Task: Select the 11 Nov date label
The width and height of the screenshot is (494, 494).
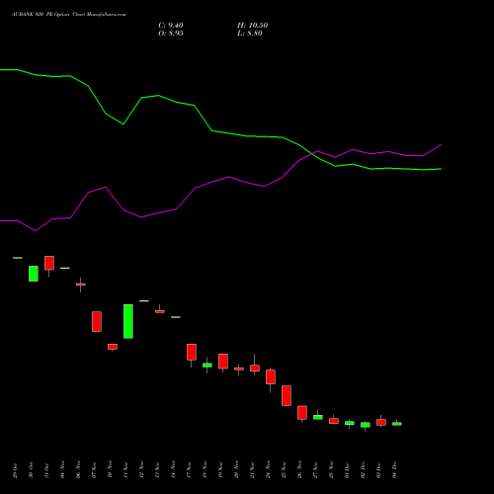Action: click(125, 470)
